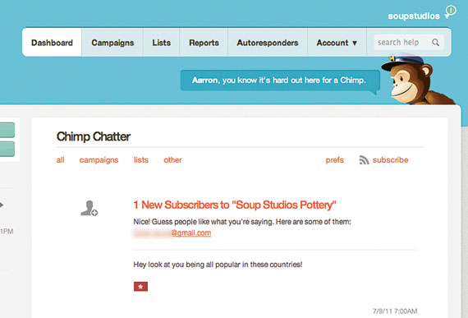
Task: Click the Freddie chimp mascot
Action: click(x=417, y=79)
